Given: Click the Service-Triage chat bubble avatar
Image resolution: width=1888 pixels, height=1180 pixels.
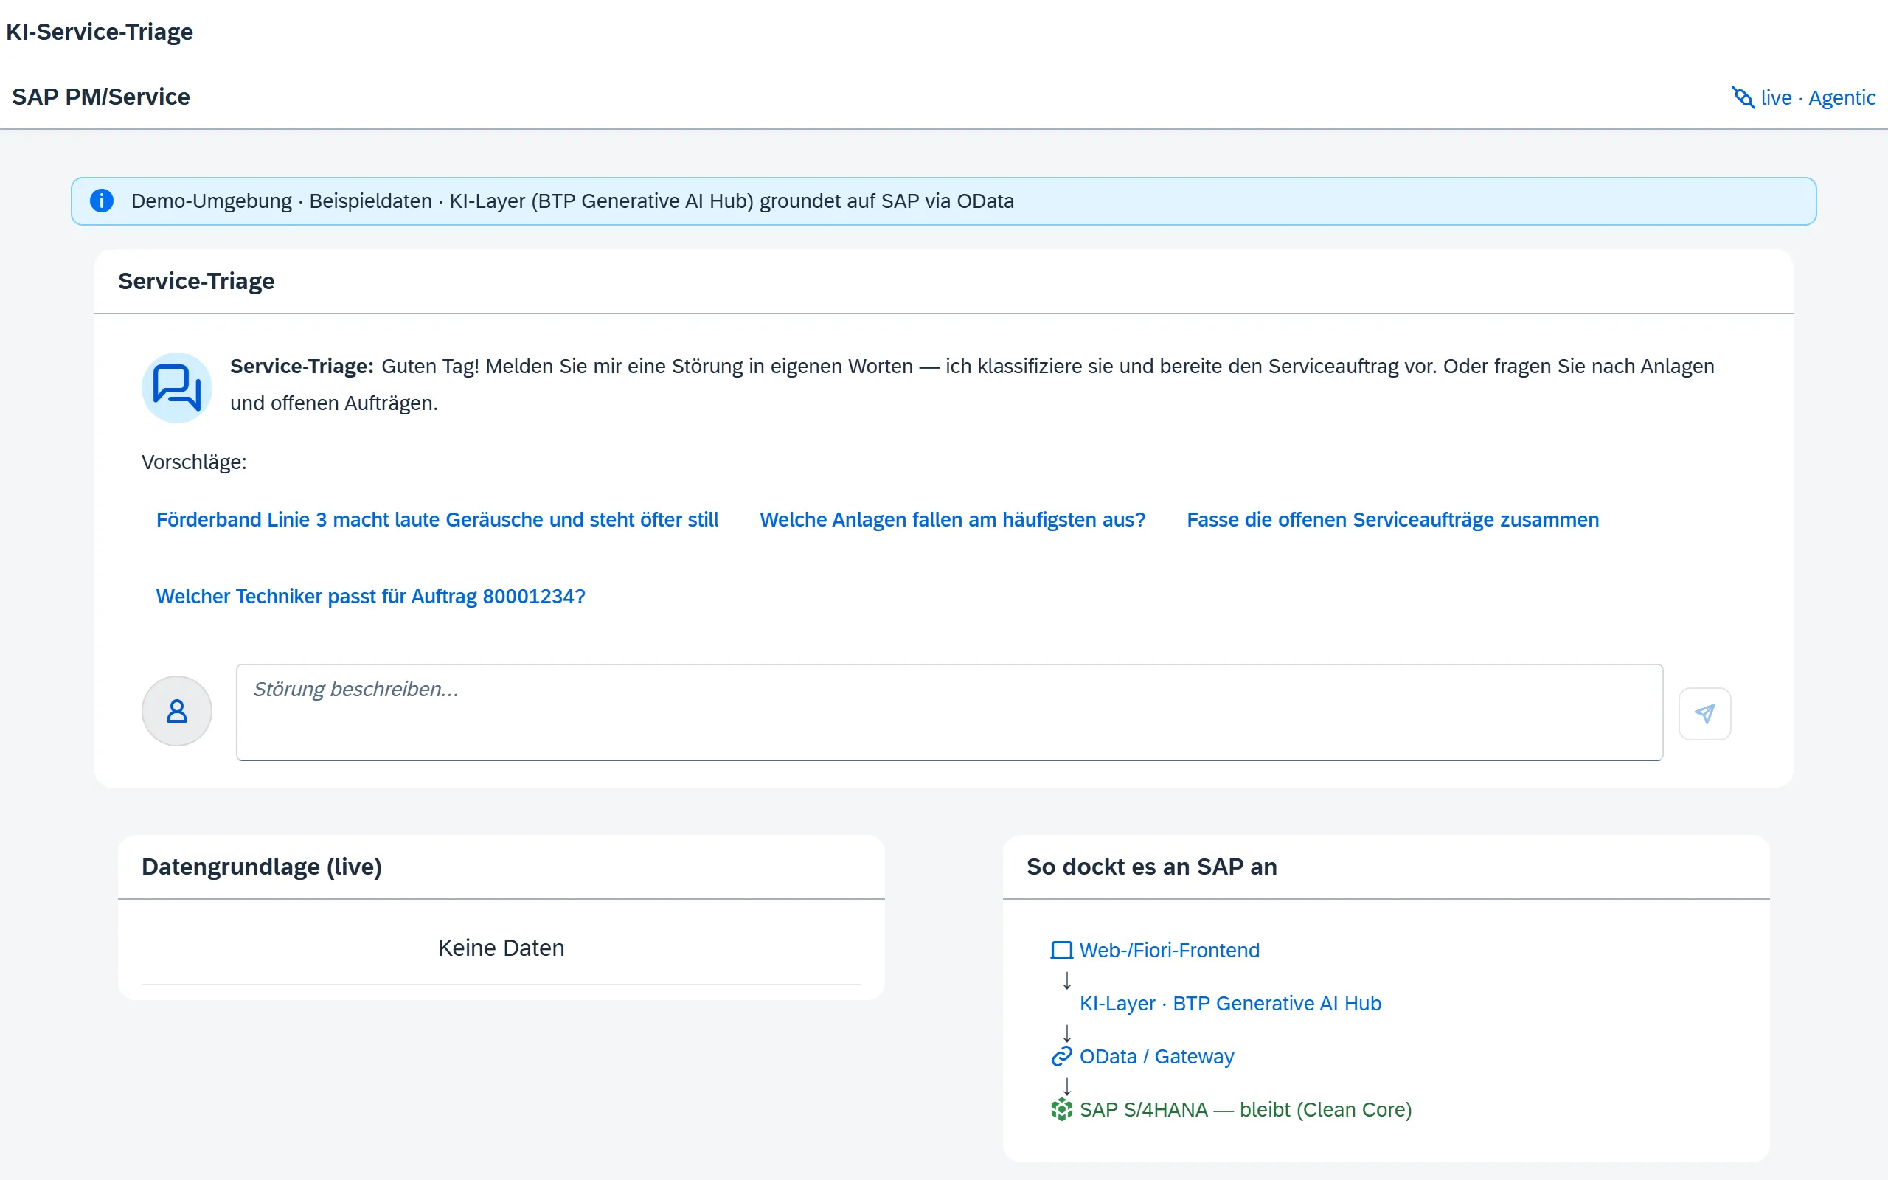Looking at the screenshot, I should [x=177, y=388].
